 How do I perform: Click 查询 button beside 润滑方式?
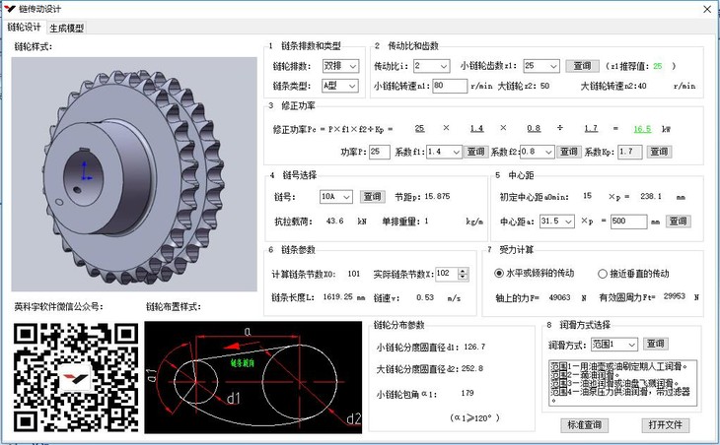pos(655,344)
